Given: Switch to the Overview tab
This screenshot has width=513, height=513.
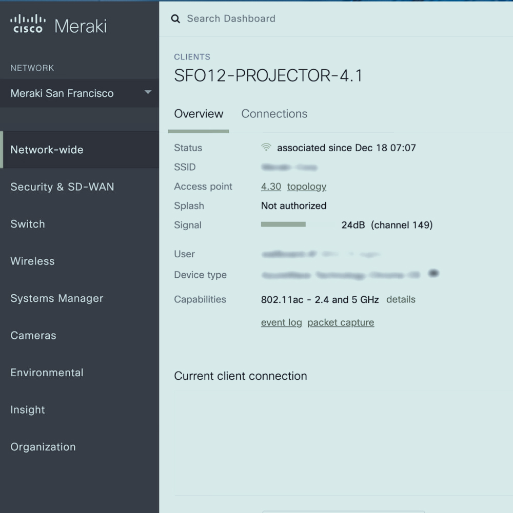Looking at the screenshot, I should [x=199, y=114].
